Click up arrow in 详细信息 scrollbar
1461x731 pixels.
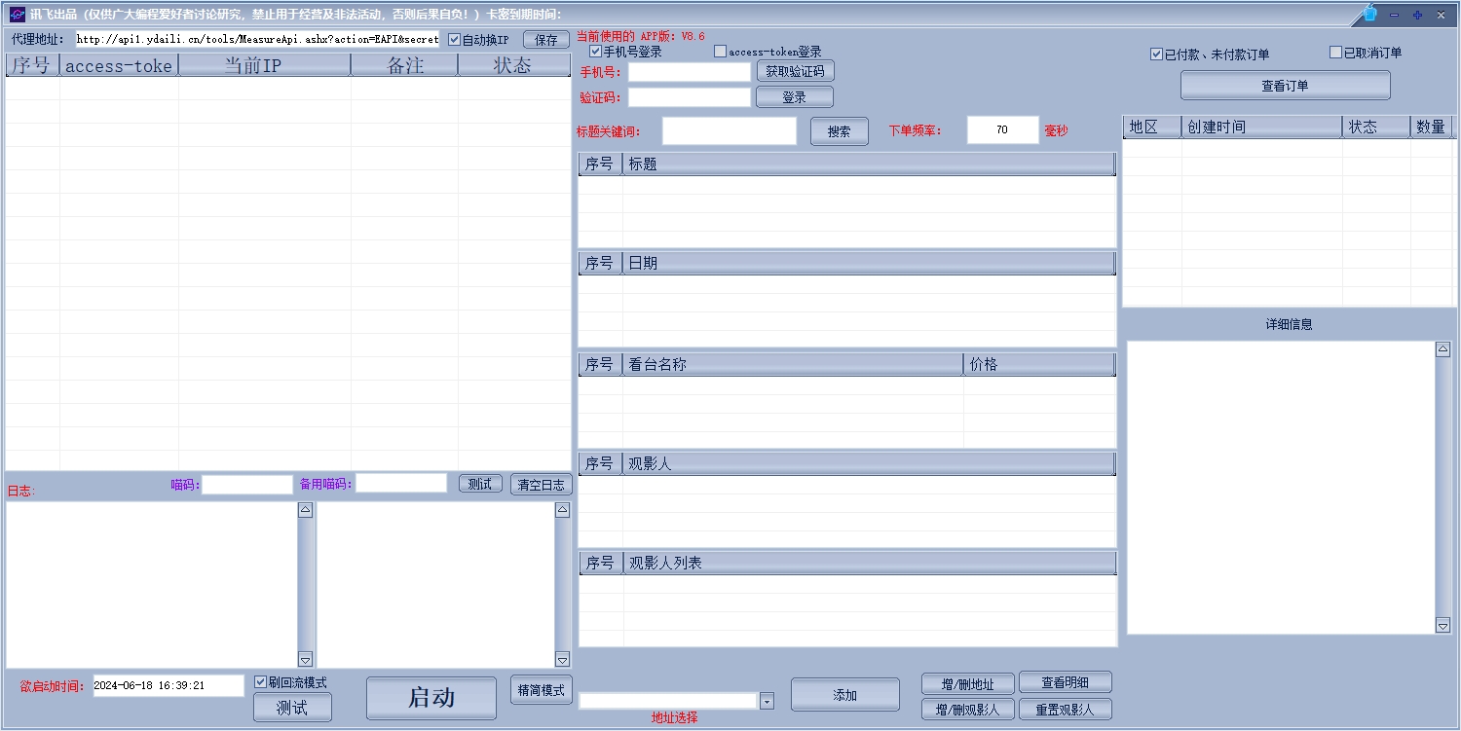(1442, 349)
